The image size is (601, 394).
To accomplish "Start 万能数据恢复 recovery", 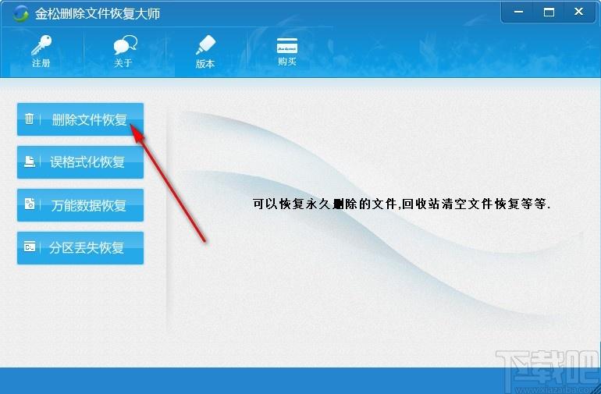I will pyautogui.click(x=80, y=205).
